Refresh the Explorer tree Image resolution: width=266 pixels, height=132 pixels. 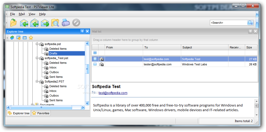12,37
